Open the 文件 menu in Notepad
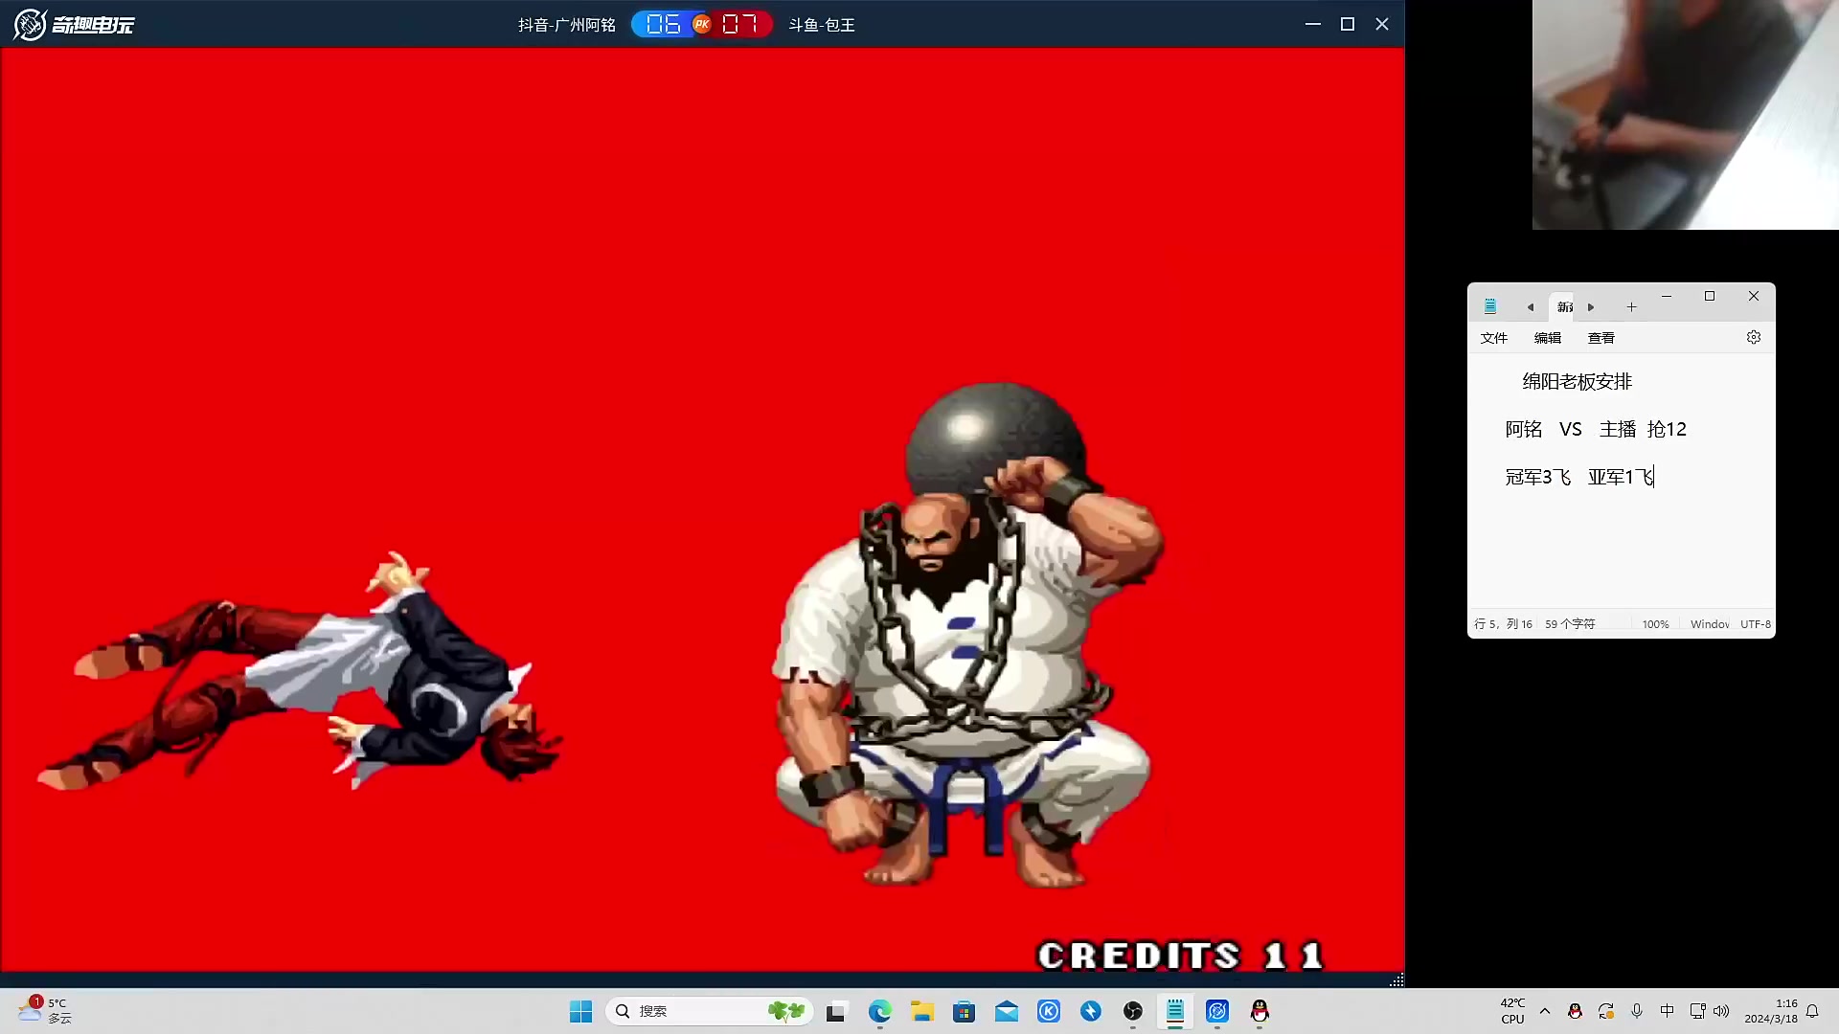The width and height of the screenshot is (1839, 1034). [x=1493, y=338]
